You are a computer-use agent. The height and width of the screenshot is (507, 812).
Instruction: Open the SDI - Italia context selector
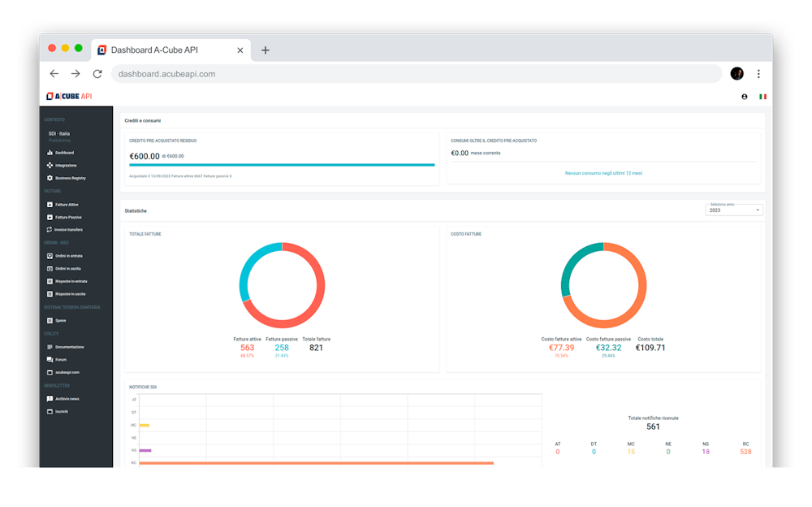(59, 135)
